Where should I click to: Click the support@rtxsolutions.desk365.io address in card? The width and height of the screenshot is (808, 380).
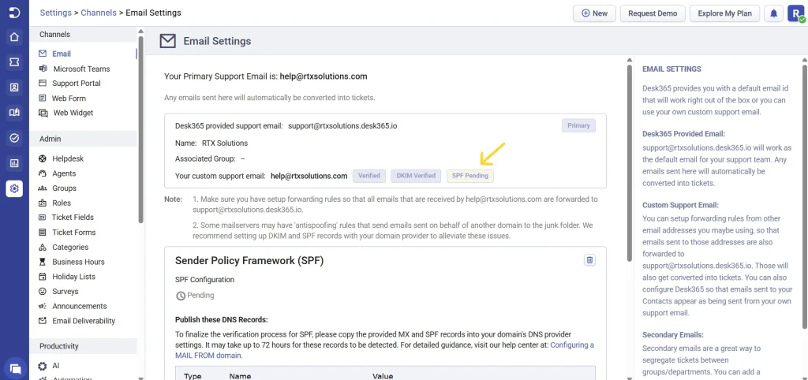point(342,125)
